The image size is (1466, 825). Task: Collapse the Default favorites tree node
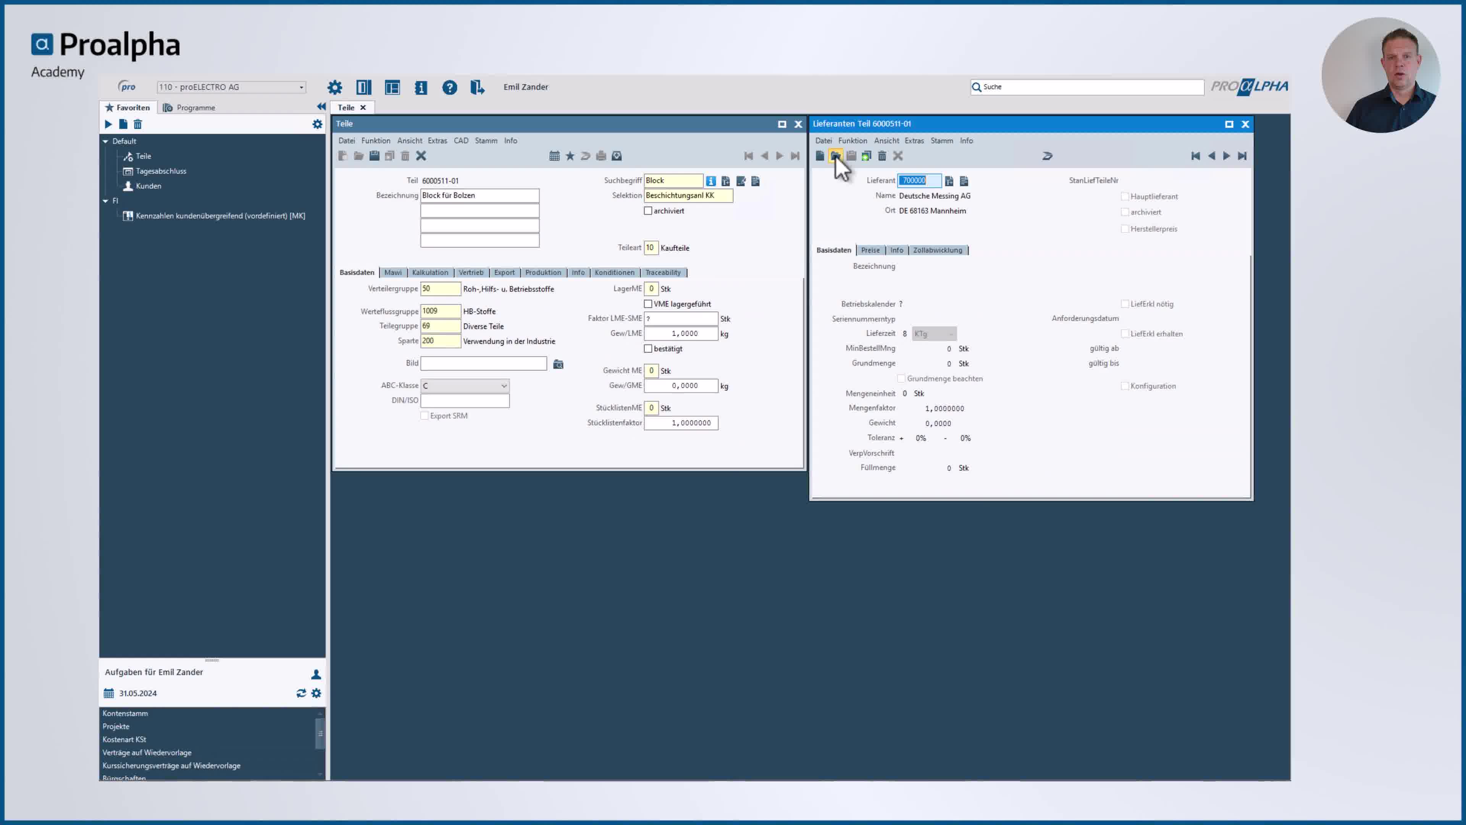coord(105,141)
